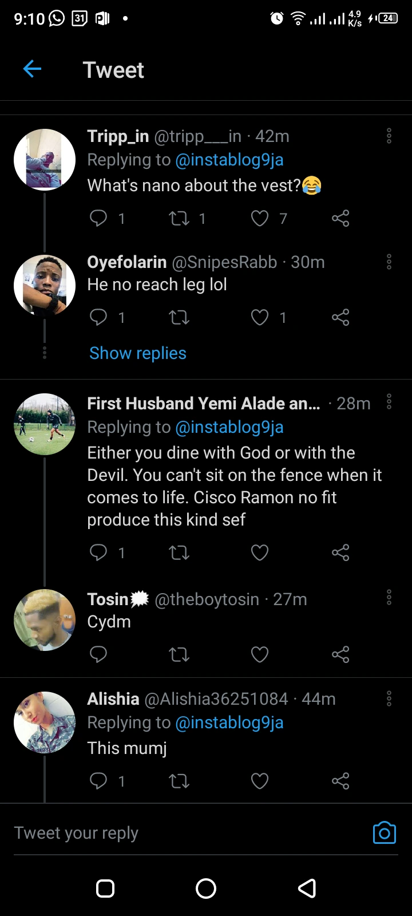Screen dimensions: 412x916
Task: Like Oyefolarin's 'He no reach leg lol' tweet
Action: 260,317
